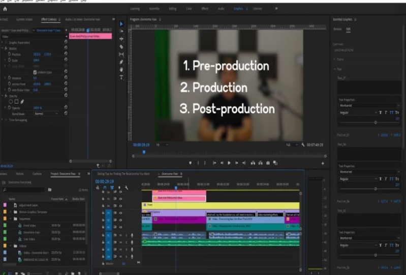Reset the Rotation parameter

tap(66, 77)
